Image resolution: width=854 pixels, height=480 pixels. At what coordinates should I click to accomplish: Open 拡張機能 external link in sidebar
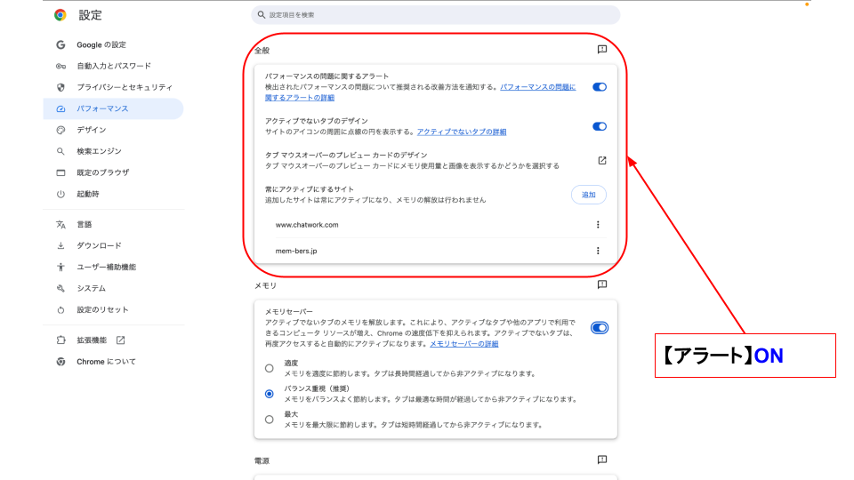[120, 340]
